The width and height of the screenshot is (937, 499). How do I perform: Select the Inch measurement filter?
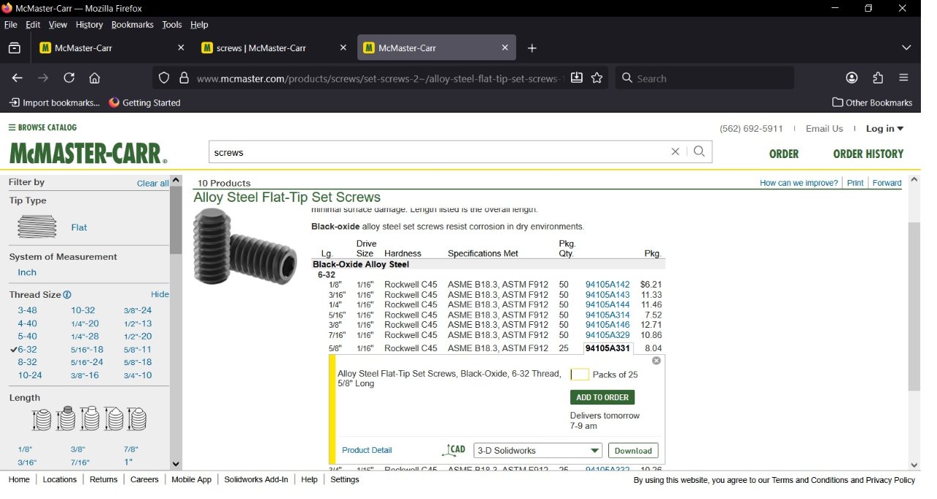click(27, 272)
